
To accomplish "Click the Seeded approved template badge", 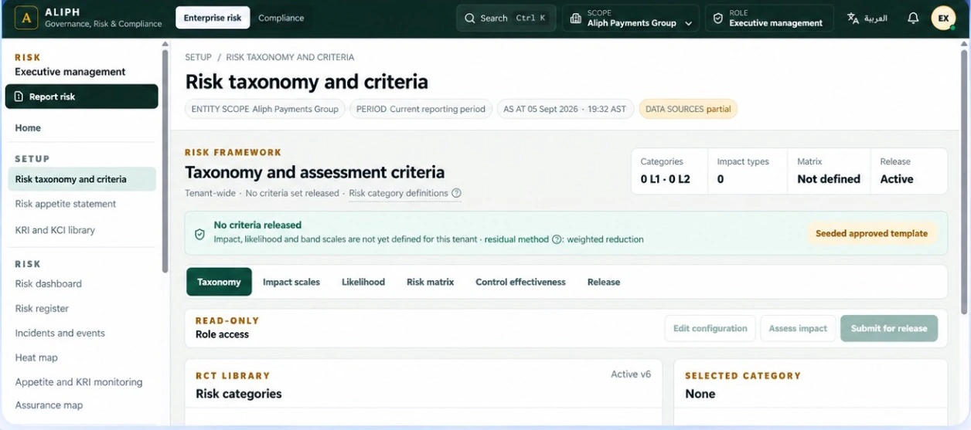I will [871, 233].
